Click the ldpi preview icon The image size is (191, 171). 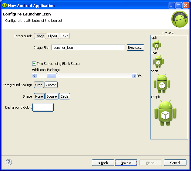pos(157,45)
